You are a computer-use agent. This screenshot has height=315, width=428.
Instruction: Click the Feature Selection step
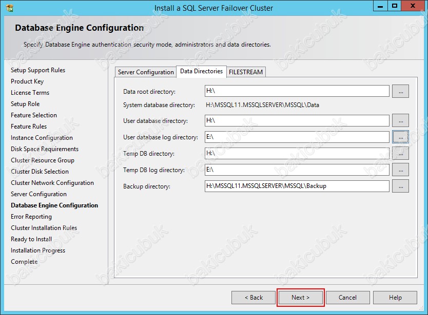(34, 115)
